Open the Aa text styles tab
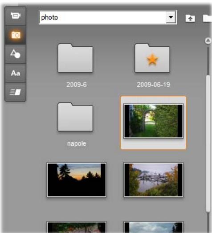 [16, 73]
